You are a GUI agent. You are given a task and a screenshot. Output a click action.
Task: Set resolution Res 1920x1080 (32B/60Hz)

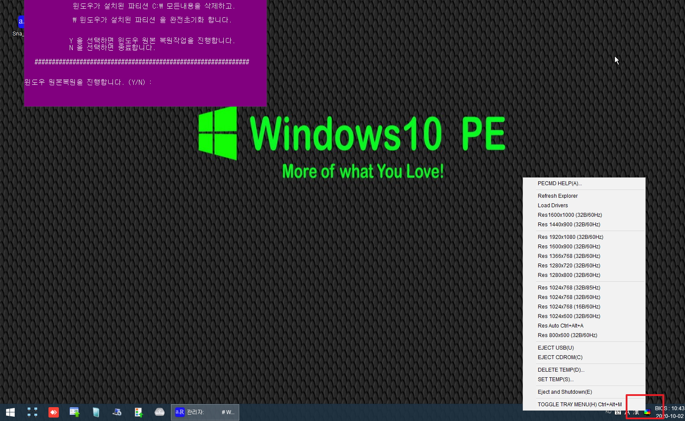(584, 237)
